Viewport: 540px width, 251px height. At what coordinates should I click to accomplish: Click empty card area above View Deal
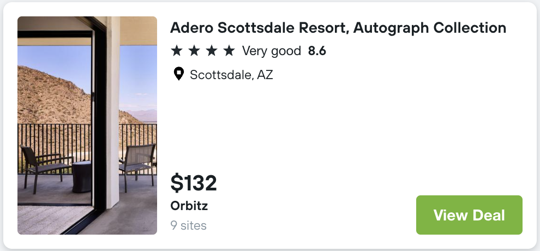click(x=469, y=136)
